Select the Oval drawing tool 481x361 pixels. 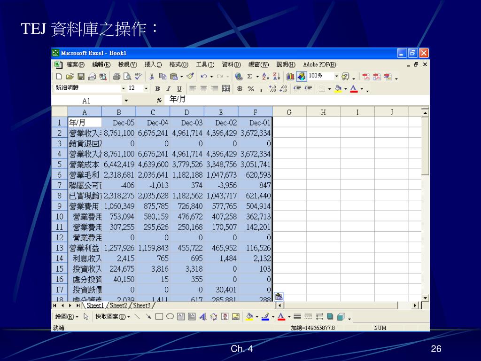(170, 316)
